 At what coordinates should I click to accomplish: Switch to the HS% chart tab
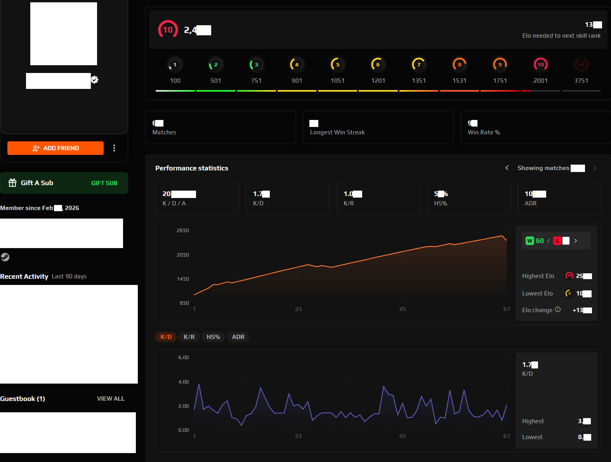213,337
